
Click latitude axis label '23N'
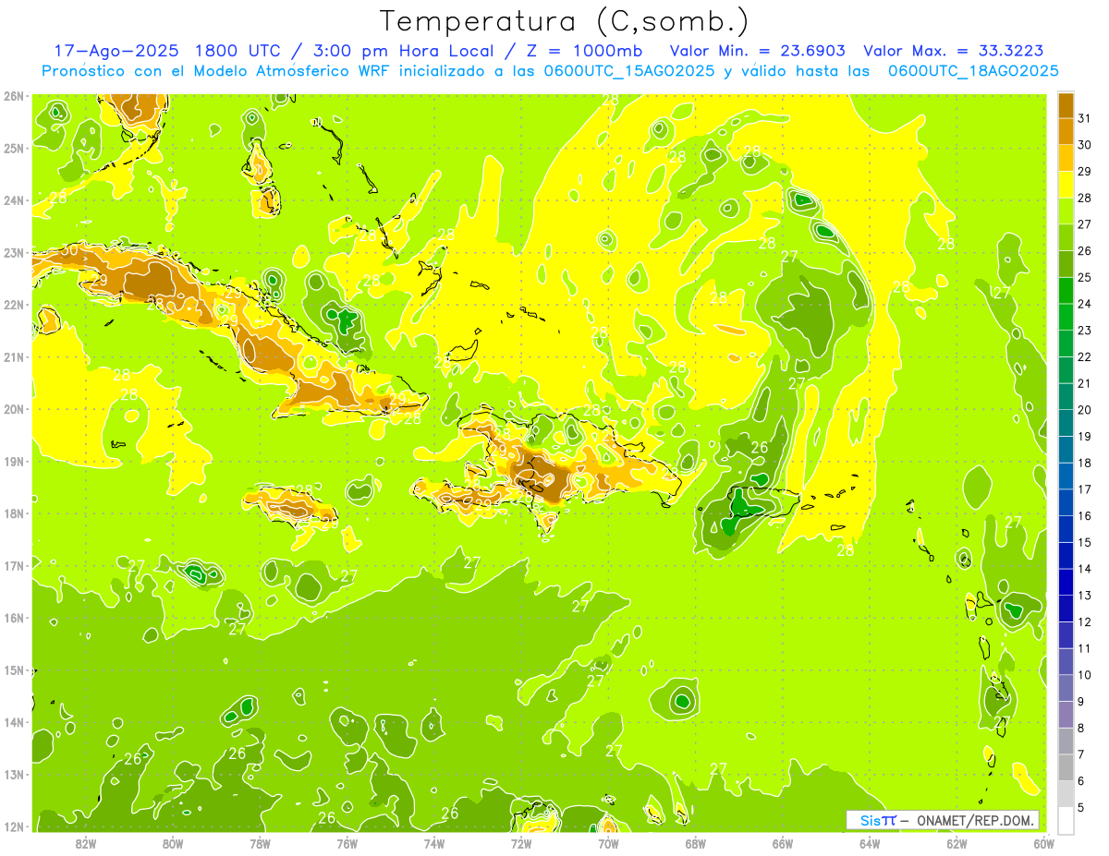[x=14, y=252]
